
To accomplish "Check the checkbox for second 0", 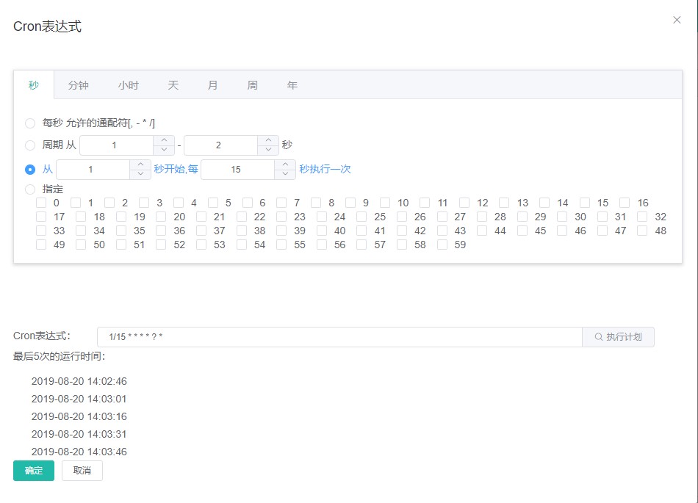I will 41,203.
